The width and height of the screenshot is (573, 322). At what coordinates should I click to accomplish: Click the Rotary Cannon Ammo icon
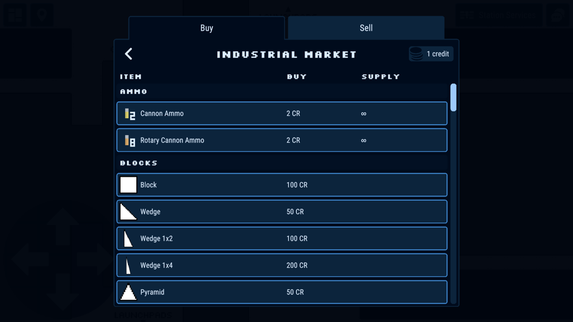tap(130, 140)
